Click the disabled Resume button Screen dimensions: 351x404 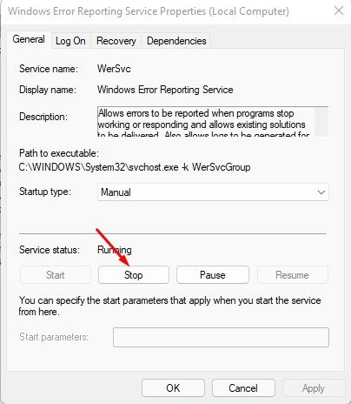292,275
